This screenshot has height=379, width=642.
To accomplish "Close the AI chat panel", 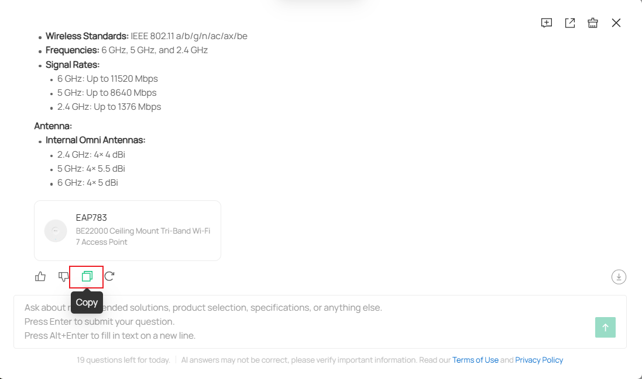I will pos(616,23).
